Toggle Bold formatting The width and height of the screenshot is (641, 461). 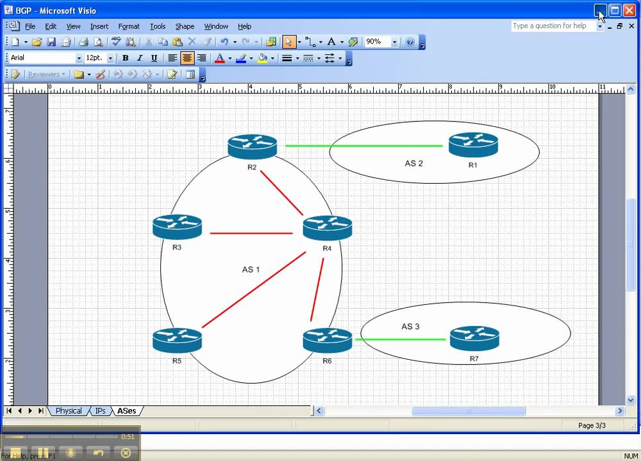(x=126, y=58)
